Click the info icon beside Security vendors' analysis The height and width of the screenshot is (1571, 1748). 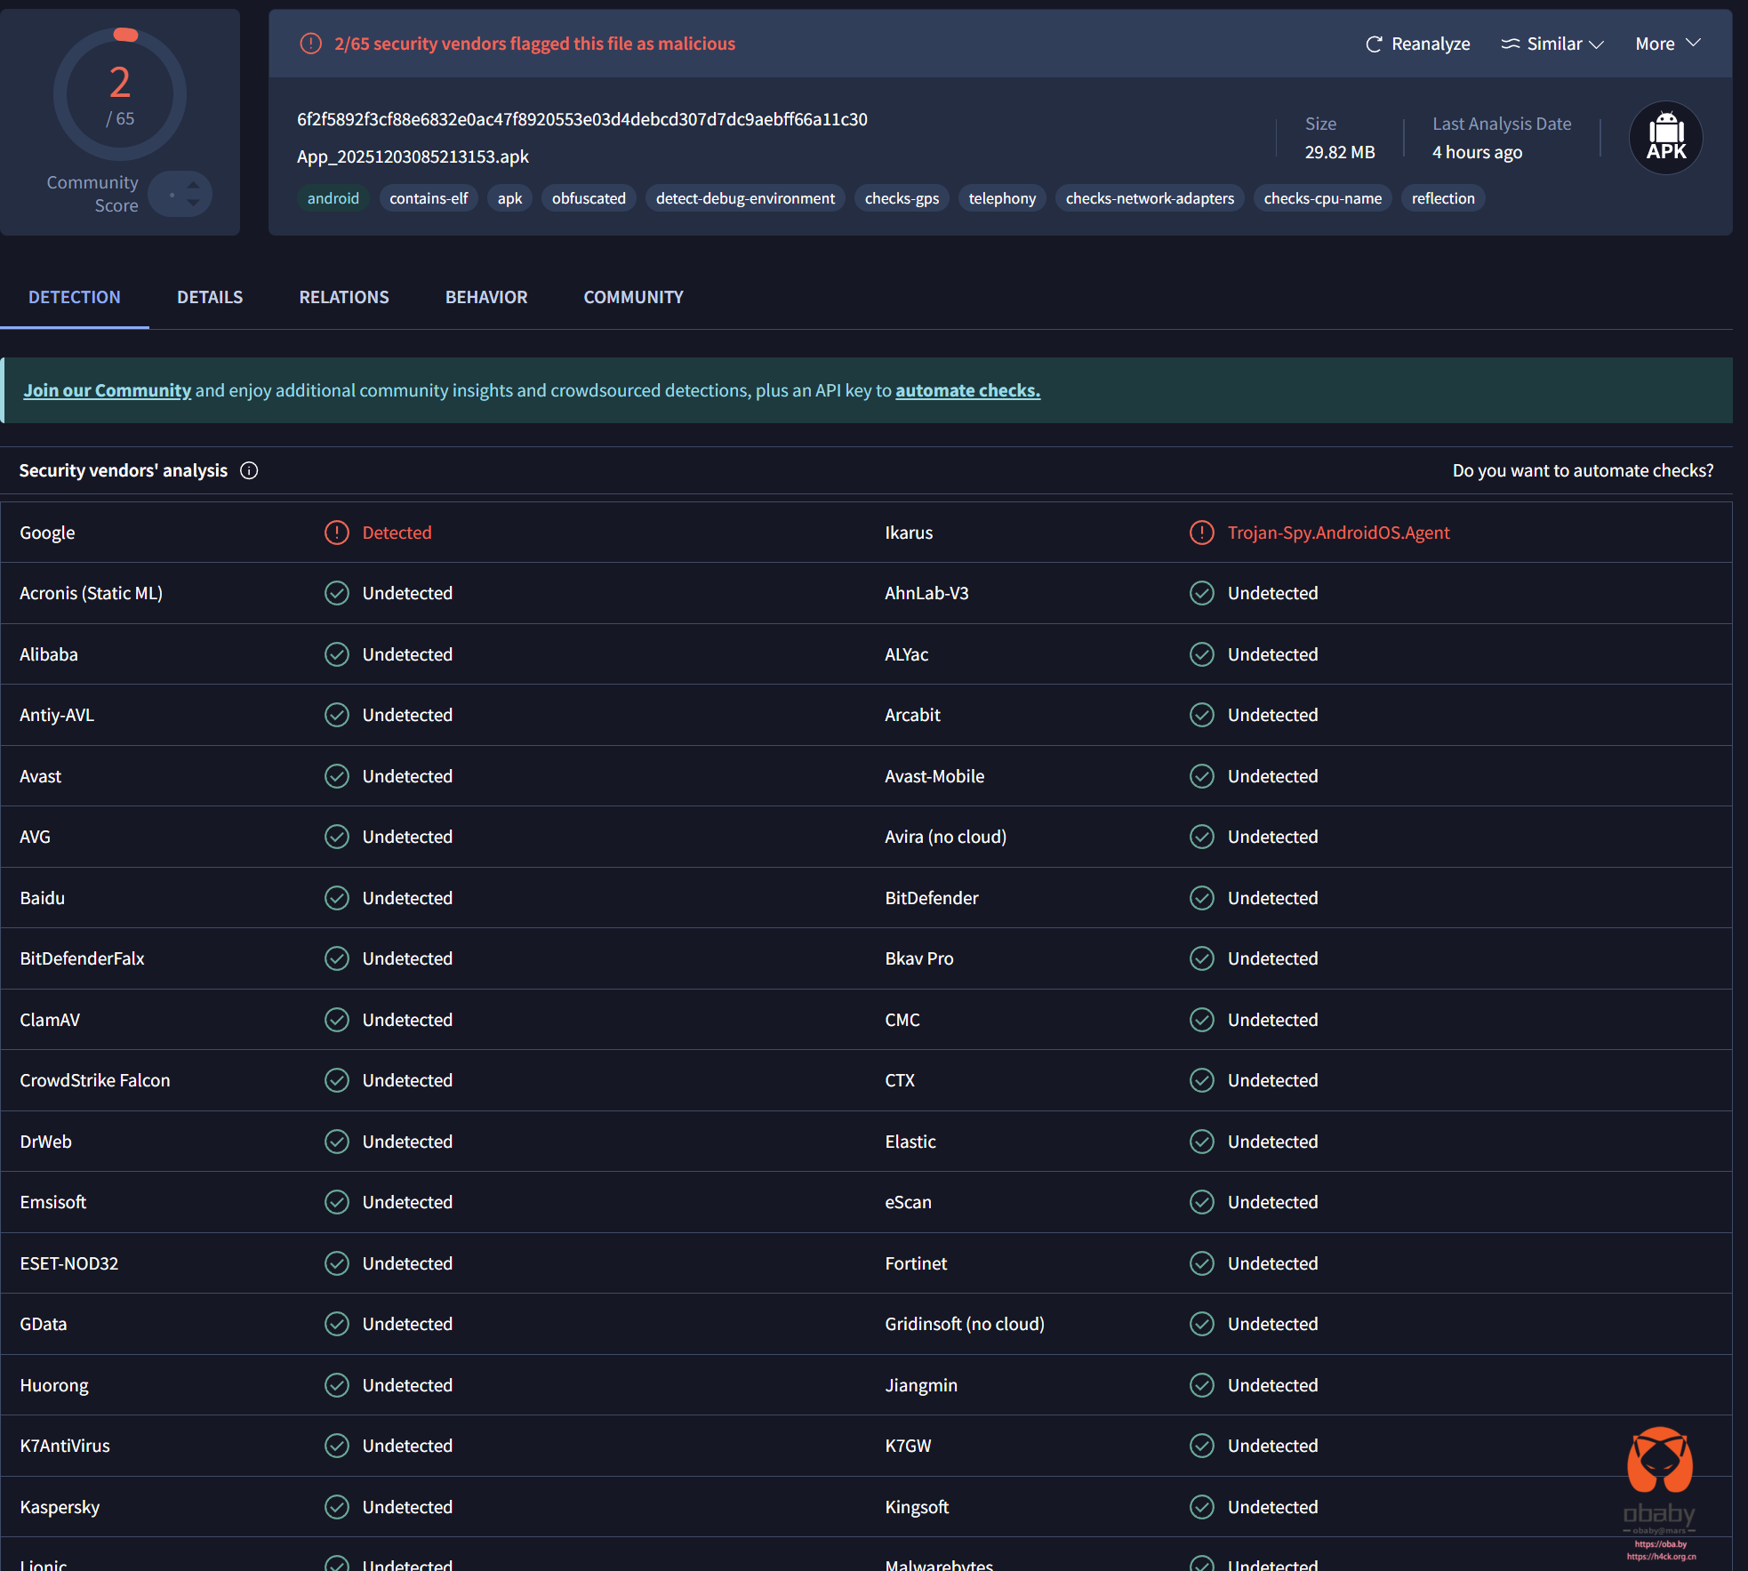pyautogui.click(x=249, y=470)
